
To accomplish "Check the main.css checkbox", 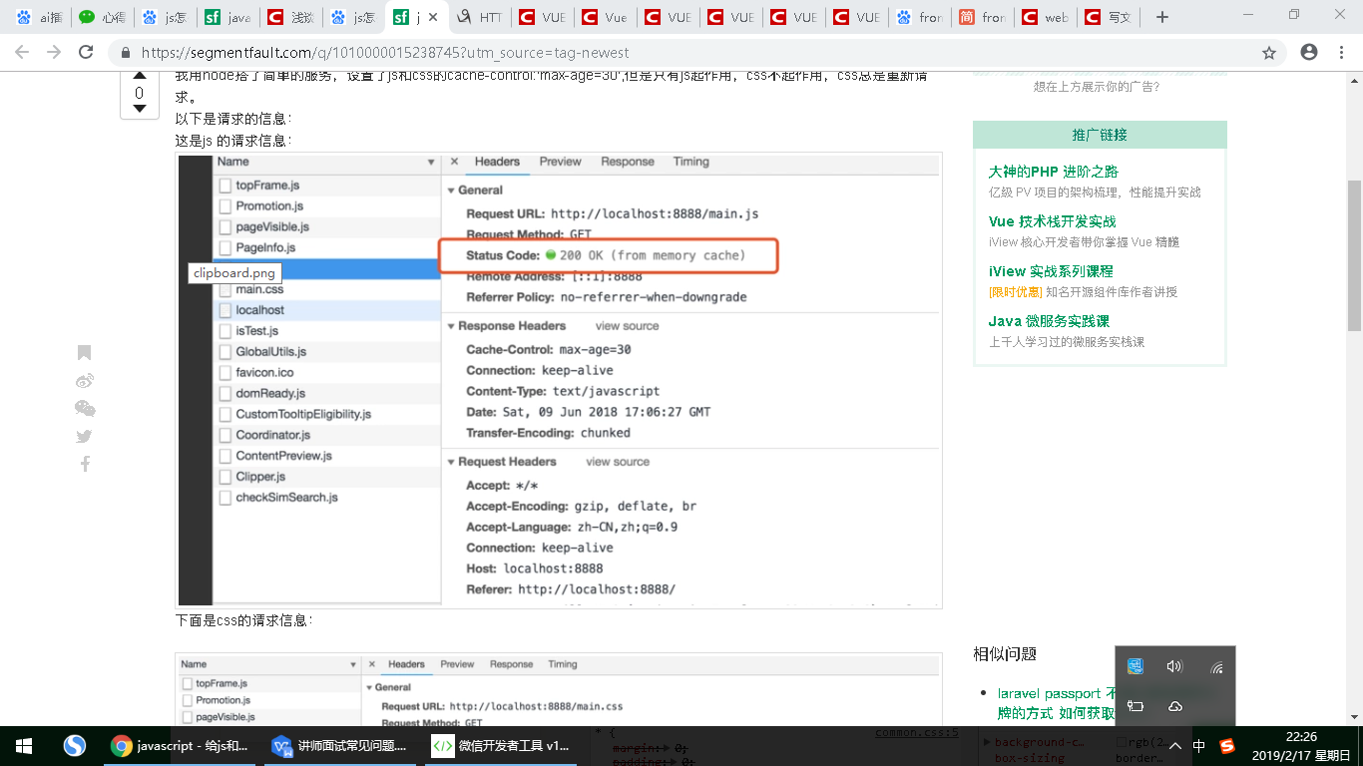I will [x=226, y=289].
